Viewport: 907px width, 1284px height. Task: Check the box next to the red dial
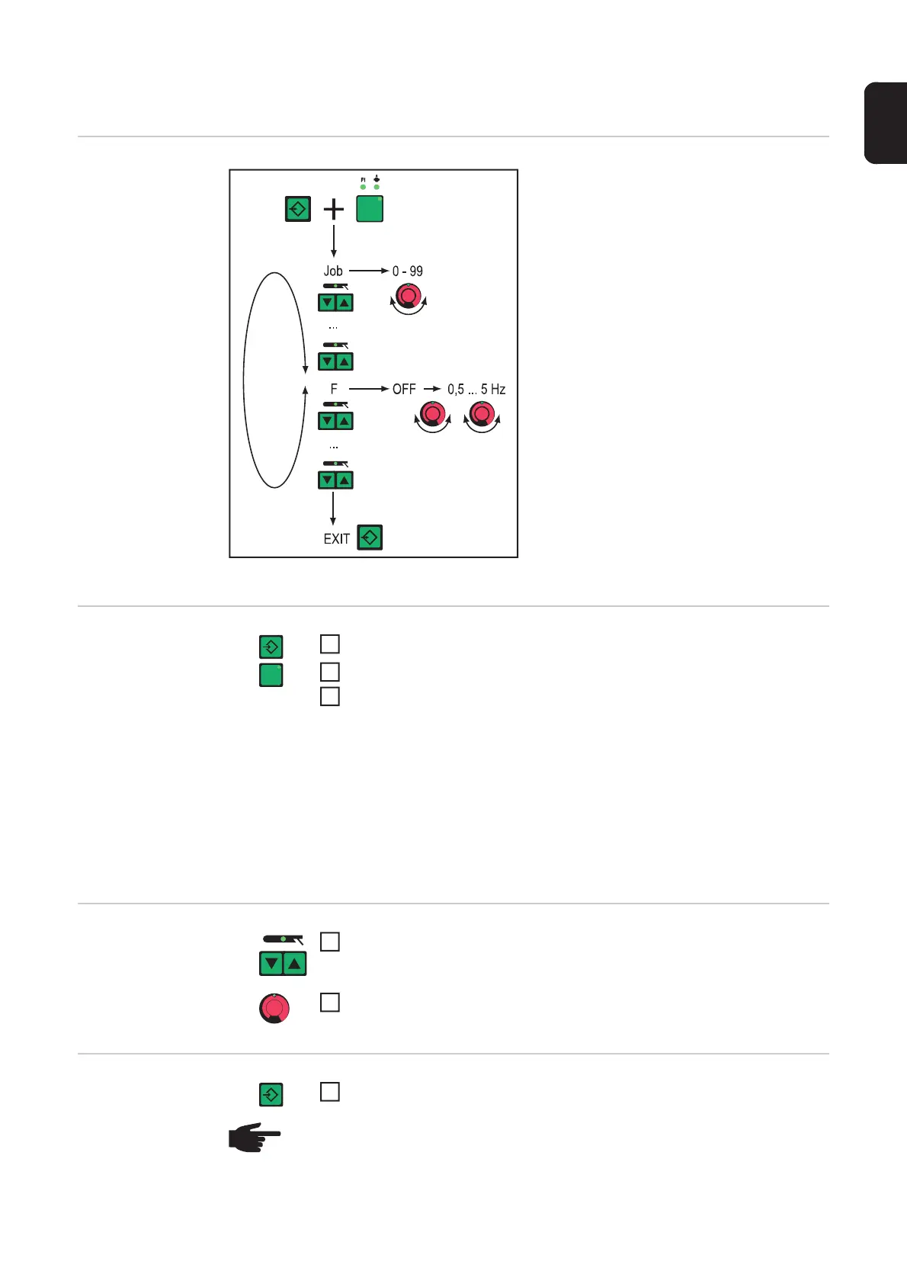(330, 1003)
